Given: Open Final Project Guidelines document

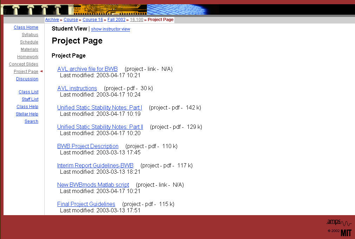Looking at the screenshot, I should coord(86,204).
